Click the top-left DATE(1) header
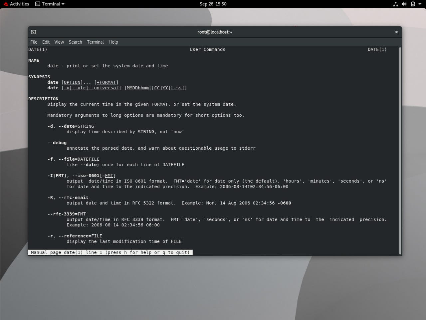This screenshot has height=320, width=426. click(x=38, y=49)
